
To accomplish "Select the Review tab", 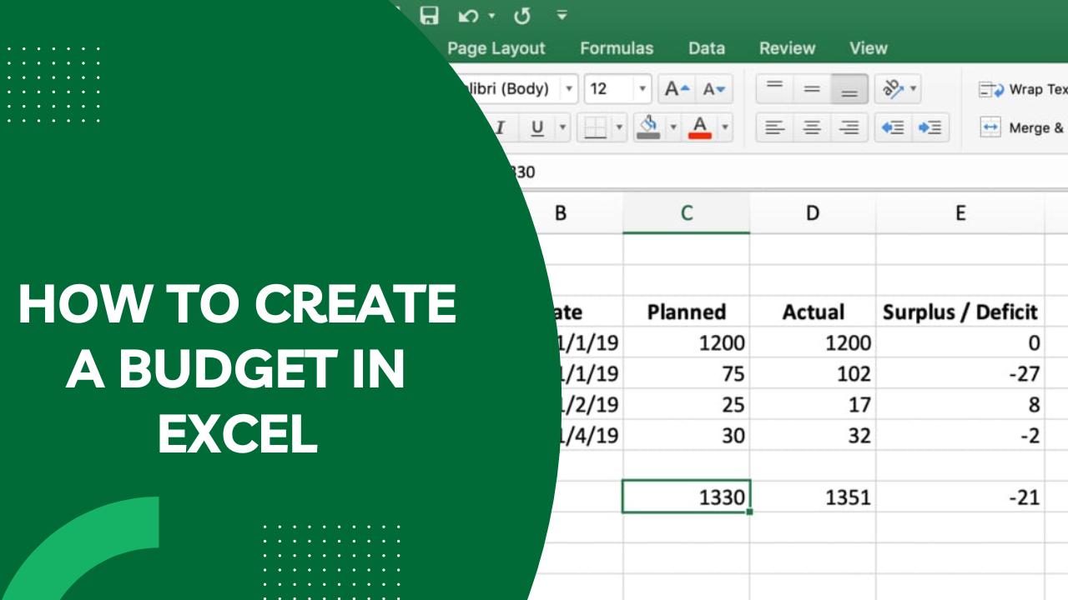I will pyautogui.click(x=787, y=48).
